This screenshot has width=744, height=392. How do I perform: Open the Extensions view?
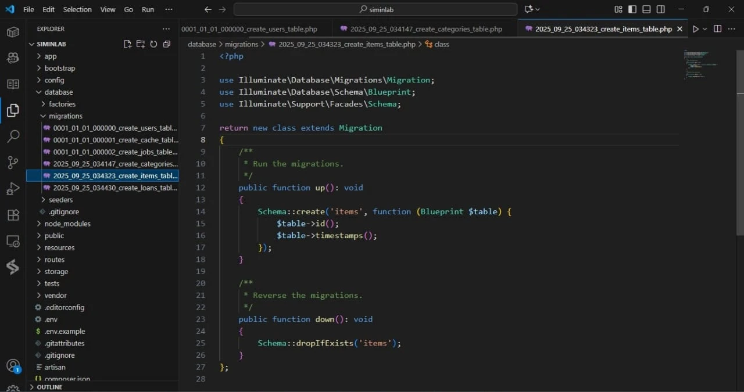click(13, 215)
